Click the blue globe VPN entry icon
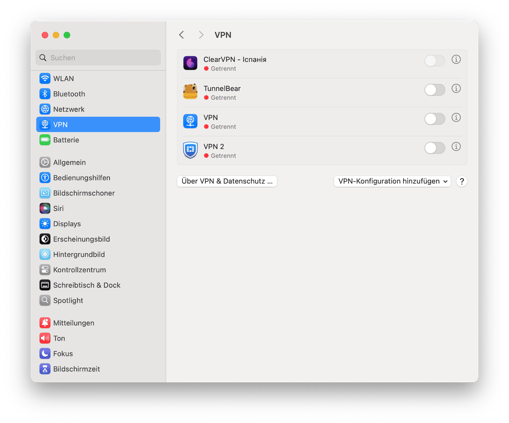The image size is (509, 423). (190, 121)
